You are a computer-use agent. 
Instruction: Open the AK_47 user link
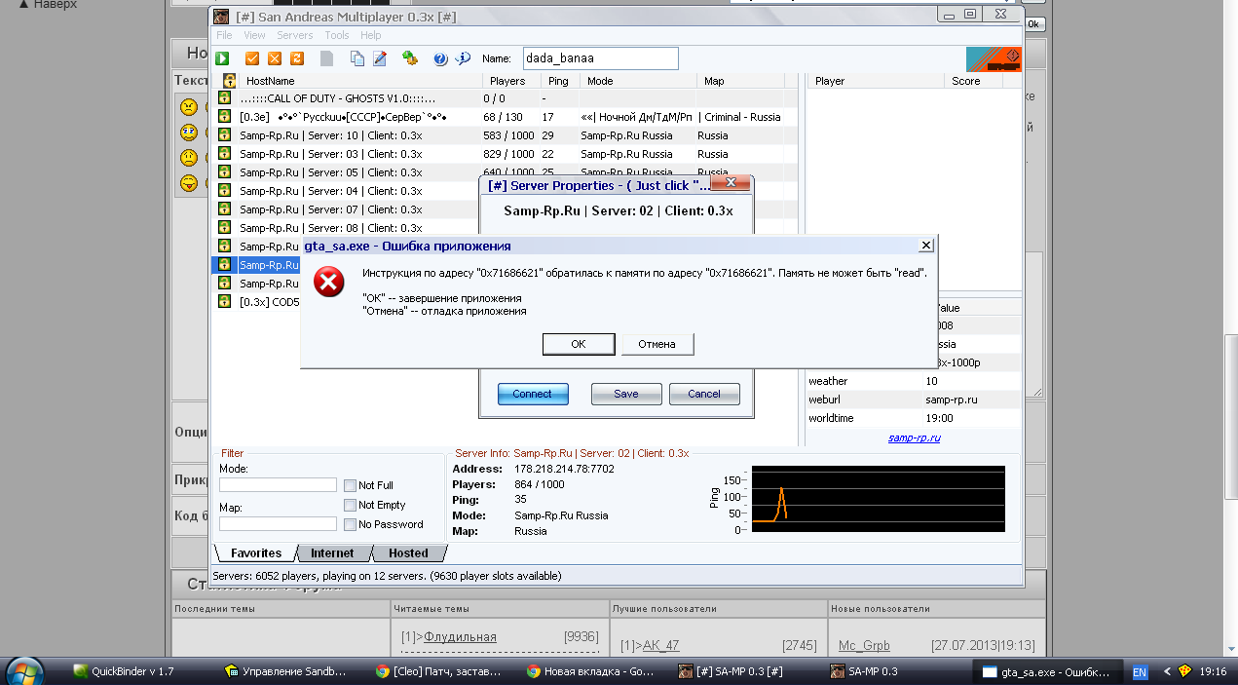tap(661, 645)
